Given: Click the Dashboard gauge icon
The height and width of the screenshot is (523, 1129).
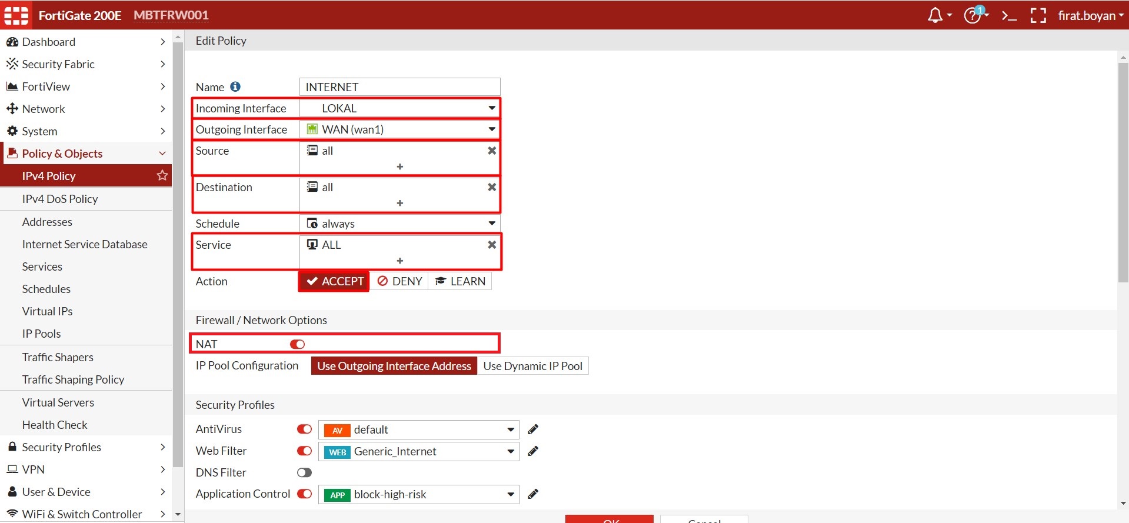Looking at the screenshot, I should pyautogui.click(x=12, y=42).
